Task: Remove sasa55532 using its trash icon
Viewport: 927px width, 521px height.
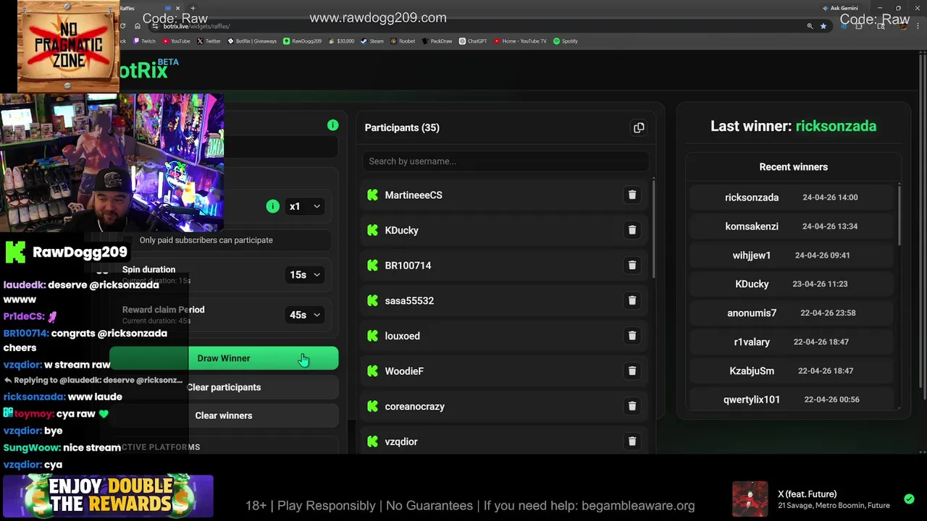Action: point(632,300)
